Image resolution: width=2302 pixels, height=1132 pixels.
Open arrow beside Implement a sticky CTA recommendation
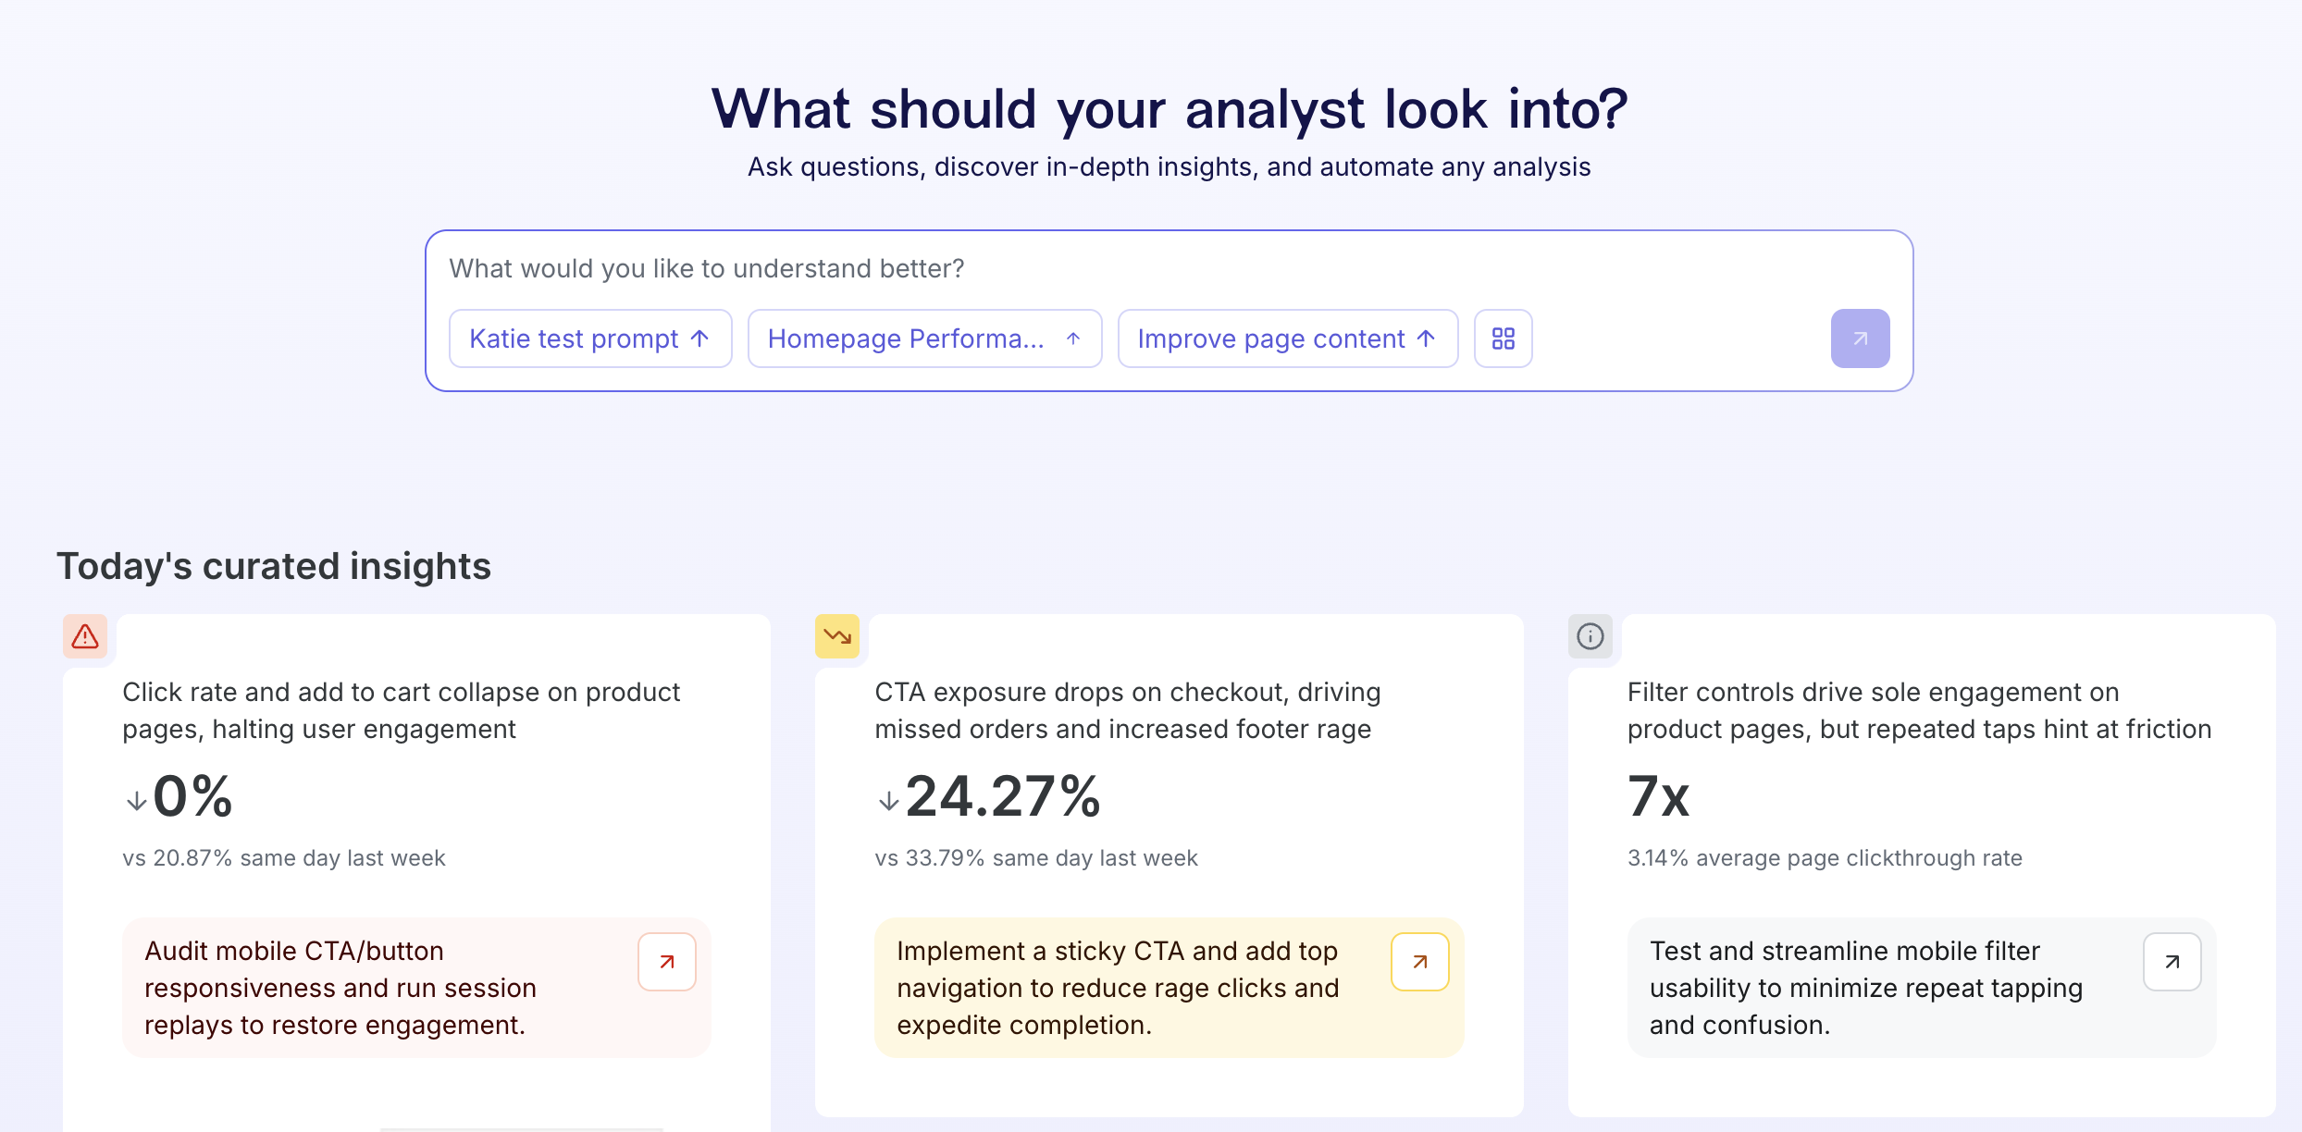[1420, 962]
